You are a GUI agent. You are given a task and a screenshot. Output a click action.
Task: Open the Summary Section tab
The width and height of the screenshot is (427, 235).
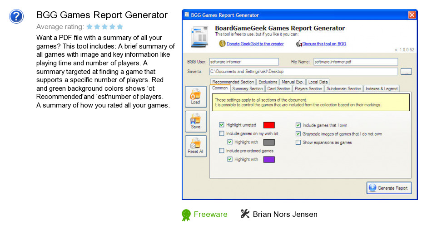[248, 88]
